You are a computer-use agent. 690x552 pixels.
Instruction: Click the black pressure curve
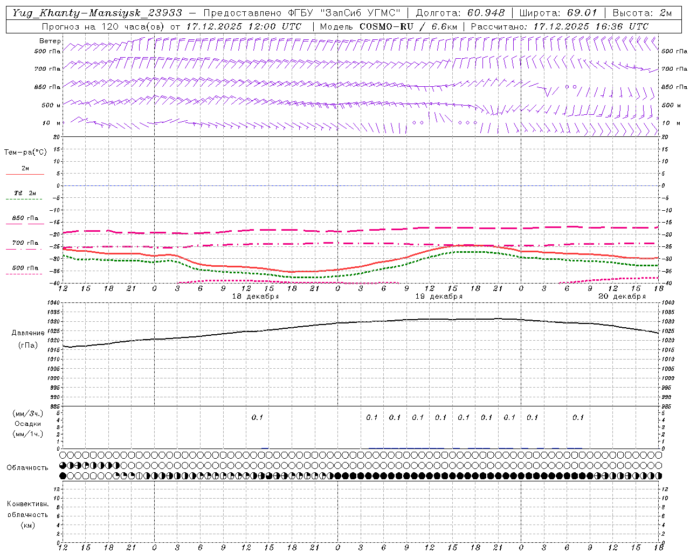361,322
